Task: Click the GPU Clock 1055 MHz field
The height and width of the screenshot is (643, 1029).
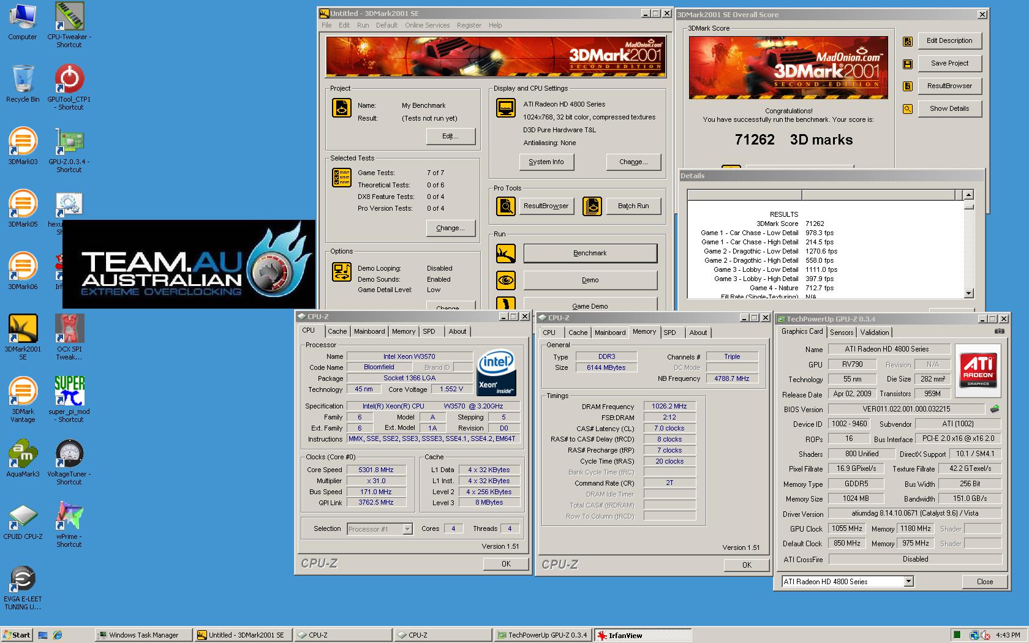Action: pos(847,529)
